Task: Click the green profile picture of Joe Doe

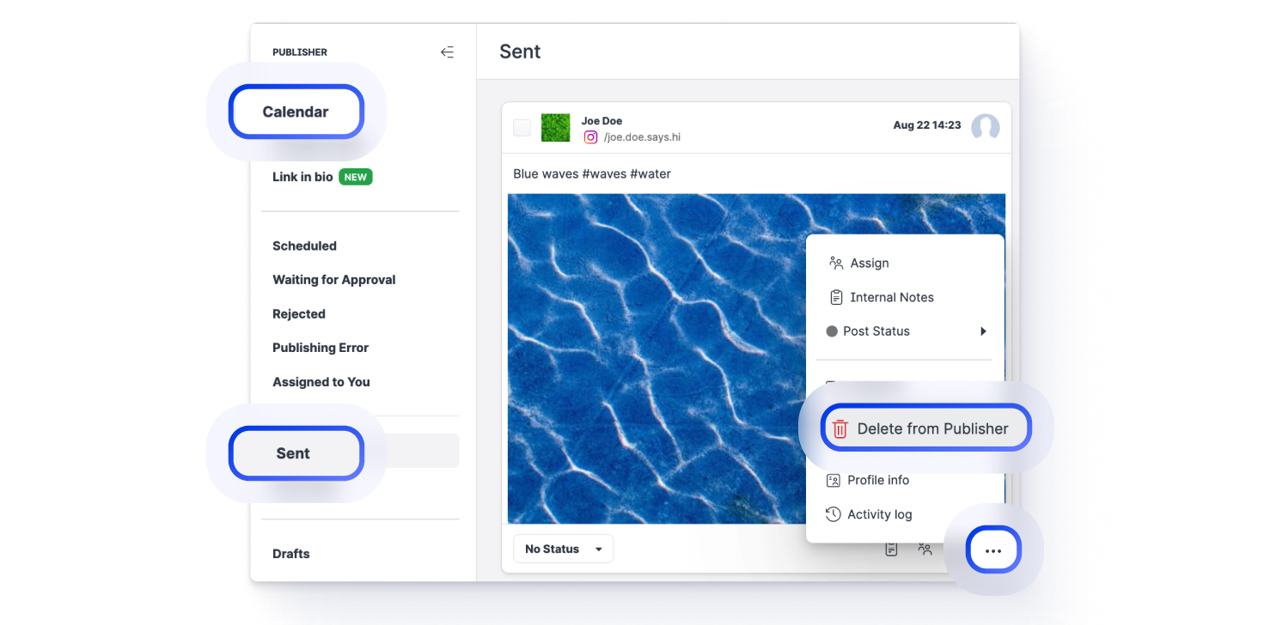Action: [x=555, y=128]
